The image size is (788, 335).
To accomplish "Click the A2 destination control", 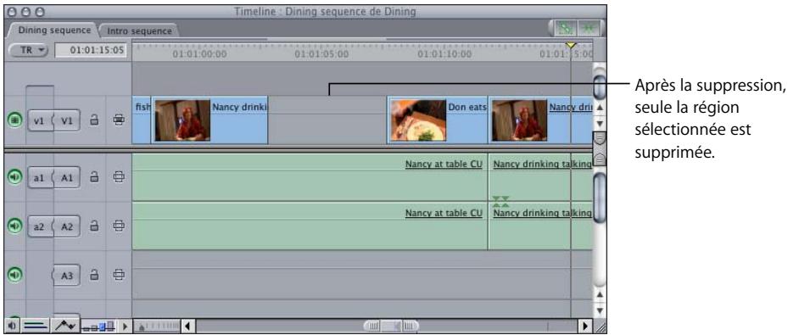I will 67,227.
